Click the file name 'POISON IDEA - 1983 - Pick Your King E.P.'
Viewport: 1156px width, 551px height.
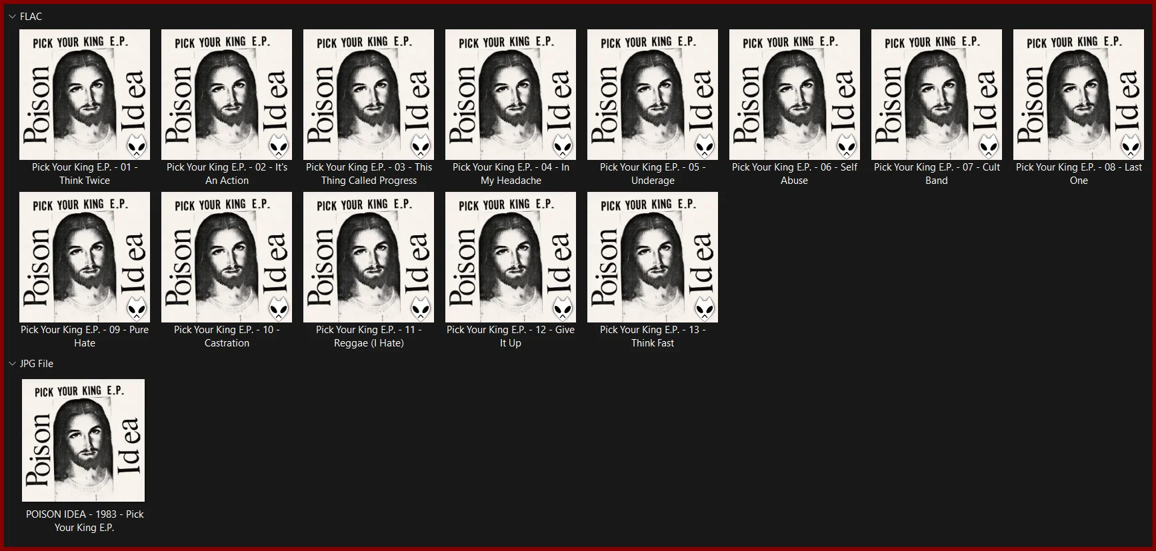coord(85,521)
